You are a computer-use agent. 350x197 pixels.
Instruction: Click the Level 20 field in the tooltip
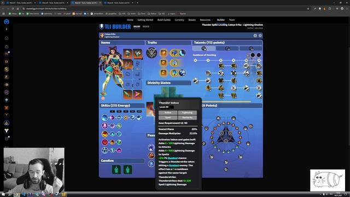(x=166, y=107)
